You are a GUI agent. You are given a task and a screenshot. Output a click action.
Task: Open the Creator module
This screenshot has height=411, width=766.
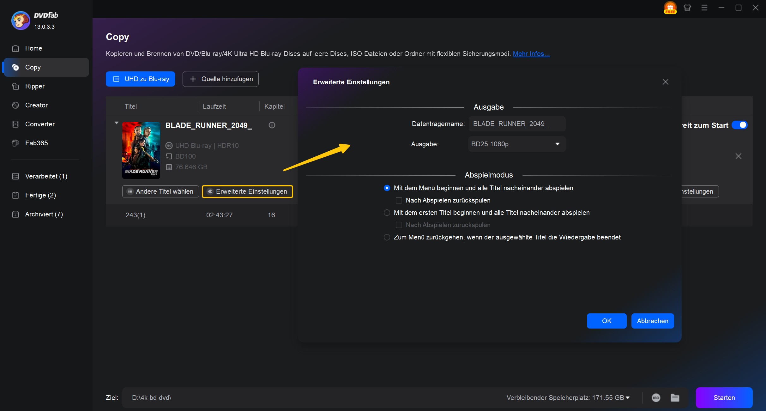click(x=46, y=105)
